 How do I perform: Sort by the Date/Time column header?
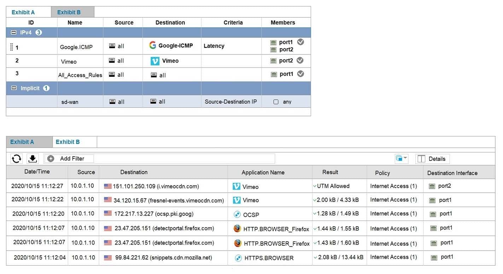(37, 172)
